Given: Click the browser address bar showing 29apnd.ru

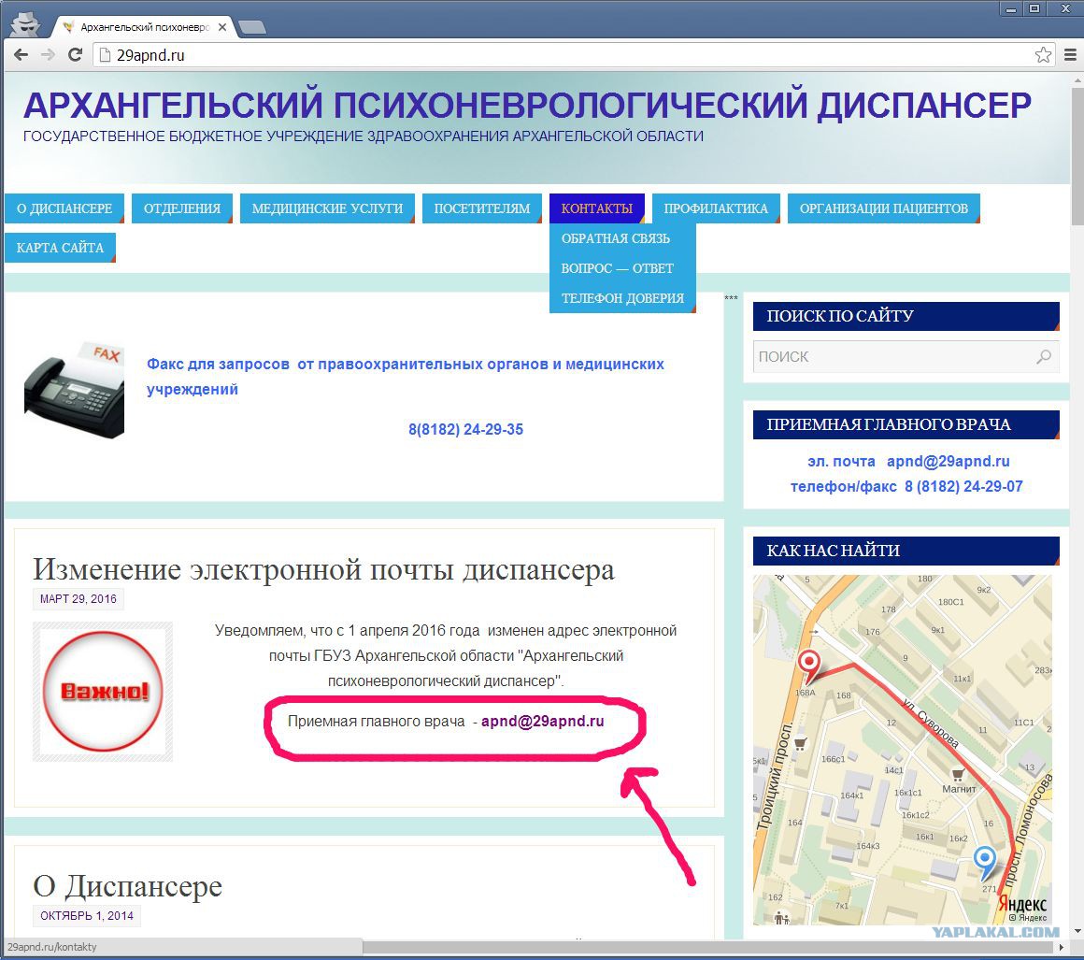Looking at the screenshot, I should pyautogui.click(x=561, y=55).
